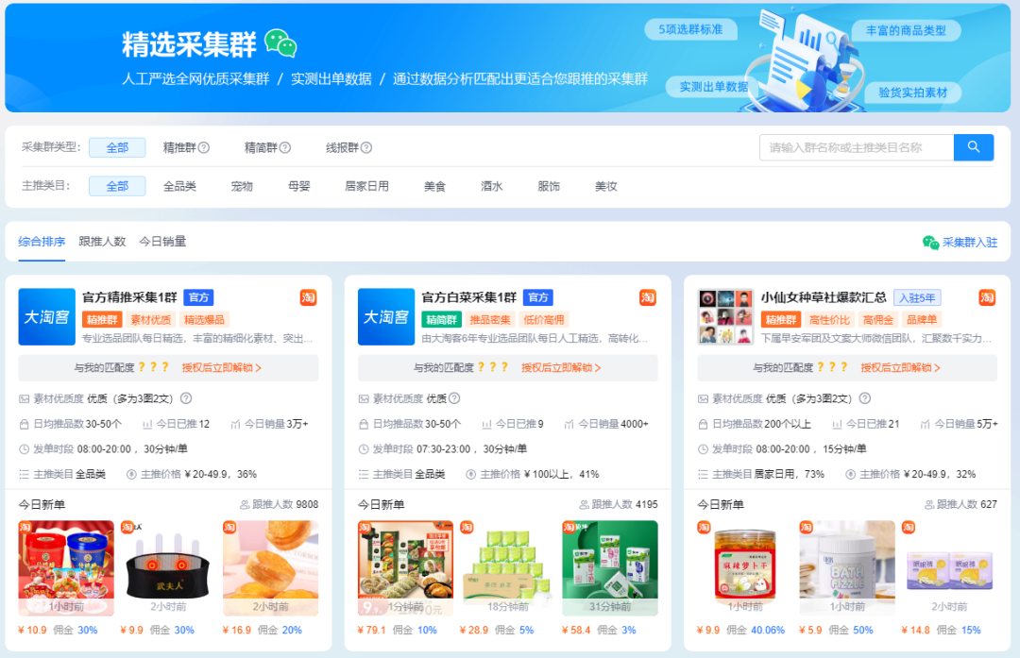The image size is (1020, 658).
Task: Filter by 精推群 type
Action: click(x=179, y=147)
